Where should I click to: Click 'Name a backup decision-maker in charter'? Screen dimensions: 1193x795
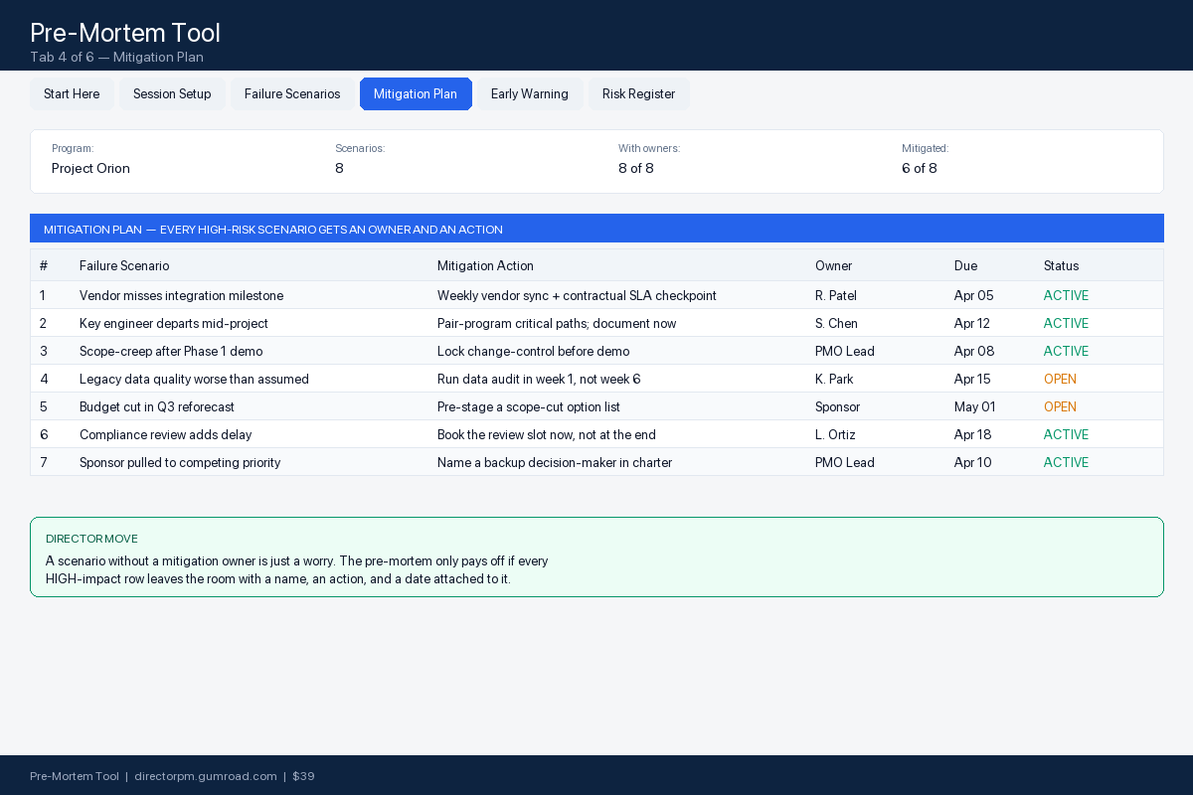coord(555,463)
